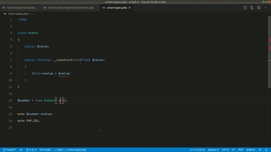Click the union-types.php check status item
The image size is (271, 152).
tap(75, 150)
